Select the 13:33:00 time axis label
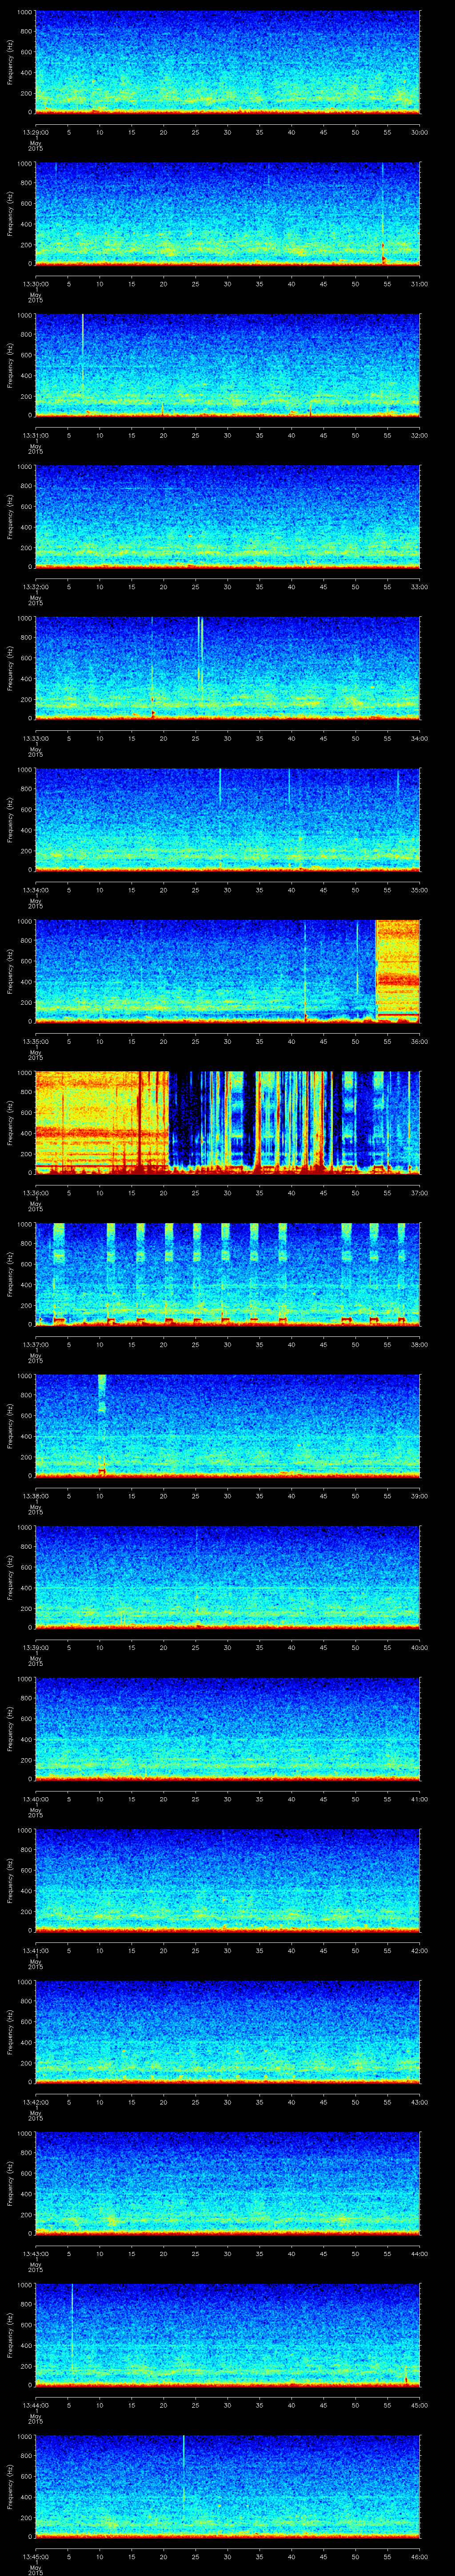455x2576 pixels. (x=35, y=738)
